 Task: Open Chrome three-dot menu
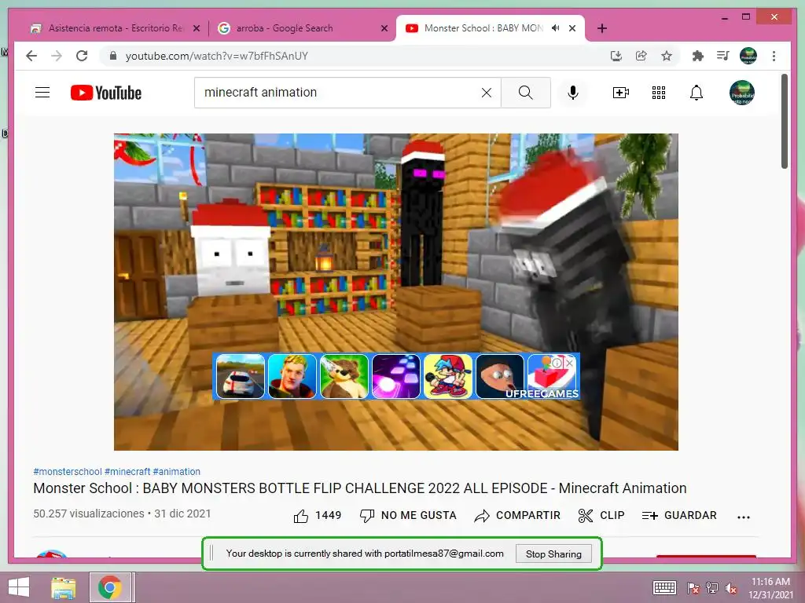click(774, 56)
